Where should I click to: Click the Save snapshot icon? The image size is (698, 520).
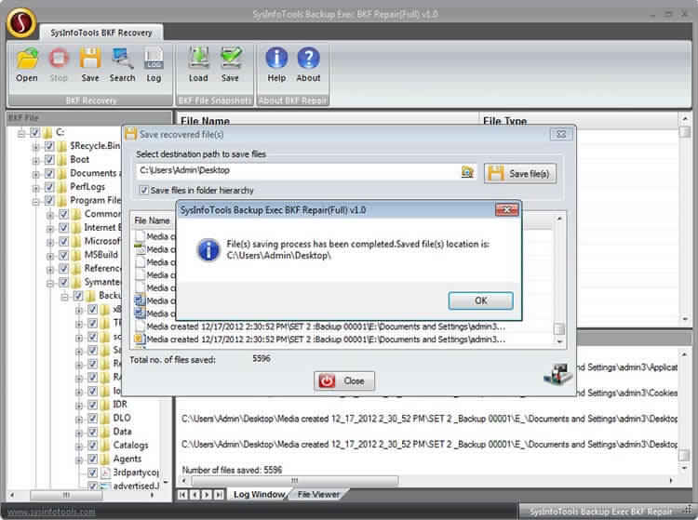point(230,60)
